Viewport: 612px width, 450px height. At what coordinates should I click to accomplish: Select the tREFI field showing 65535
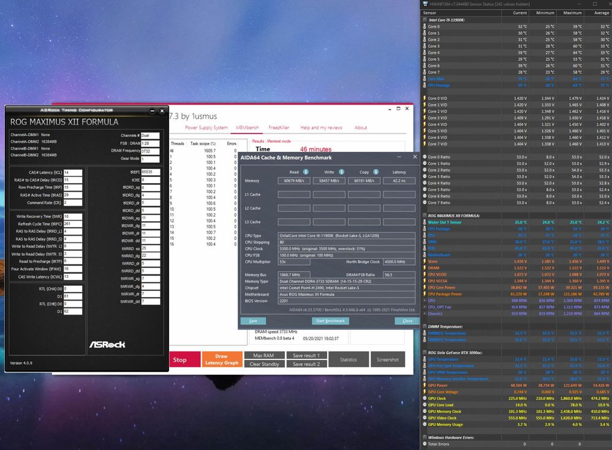(150, 172)
